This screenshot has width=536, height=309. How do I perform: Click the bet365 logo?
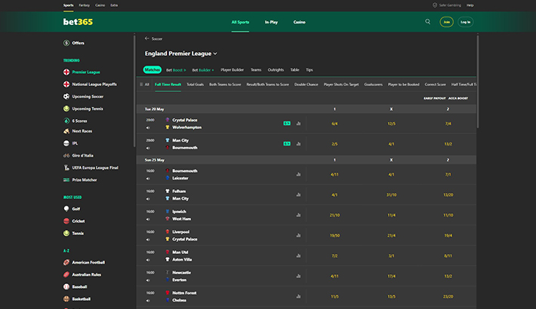pos(78,22)
